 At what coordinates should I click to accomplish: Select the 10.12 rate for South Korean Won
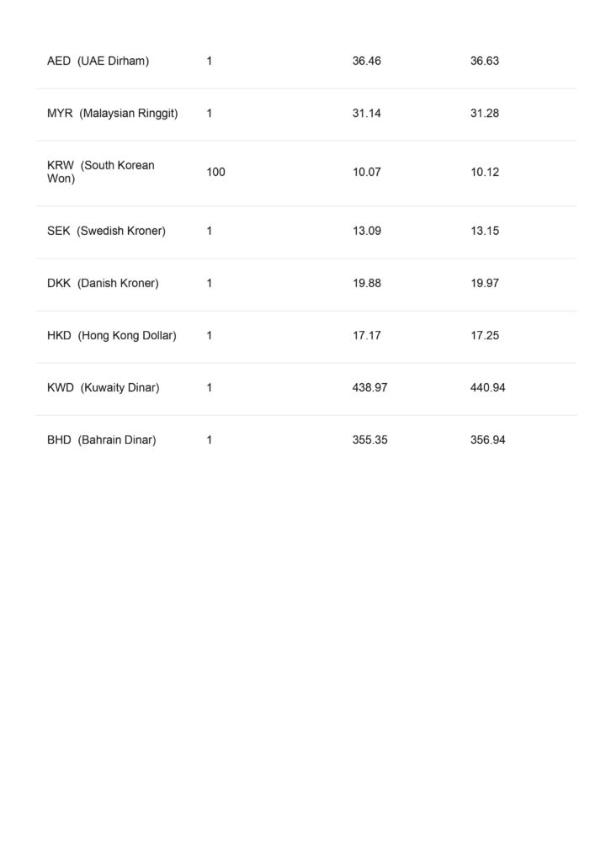coord(485,173)
